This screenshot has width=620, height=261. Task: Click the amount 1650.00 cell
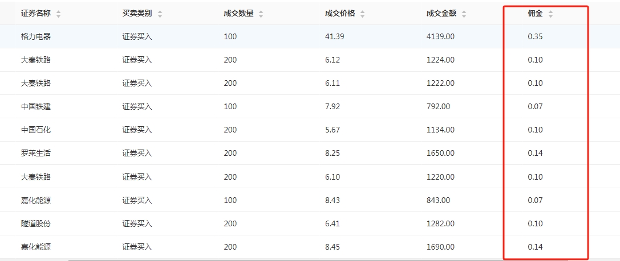(x=440, y=153)
